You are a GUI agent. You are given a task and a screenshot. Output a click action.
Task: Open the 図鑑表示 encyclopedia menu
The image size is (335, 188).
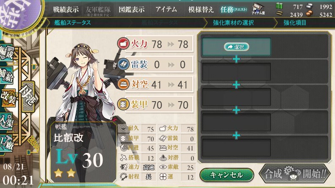pos(131,9)
